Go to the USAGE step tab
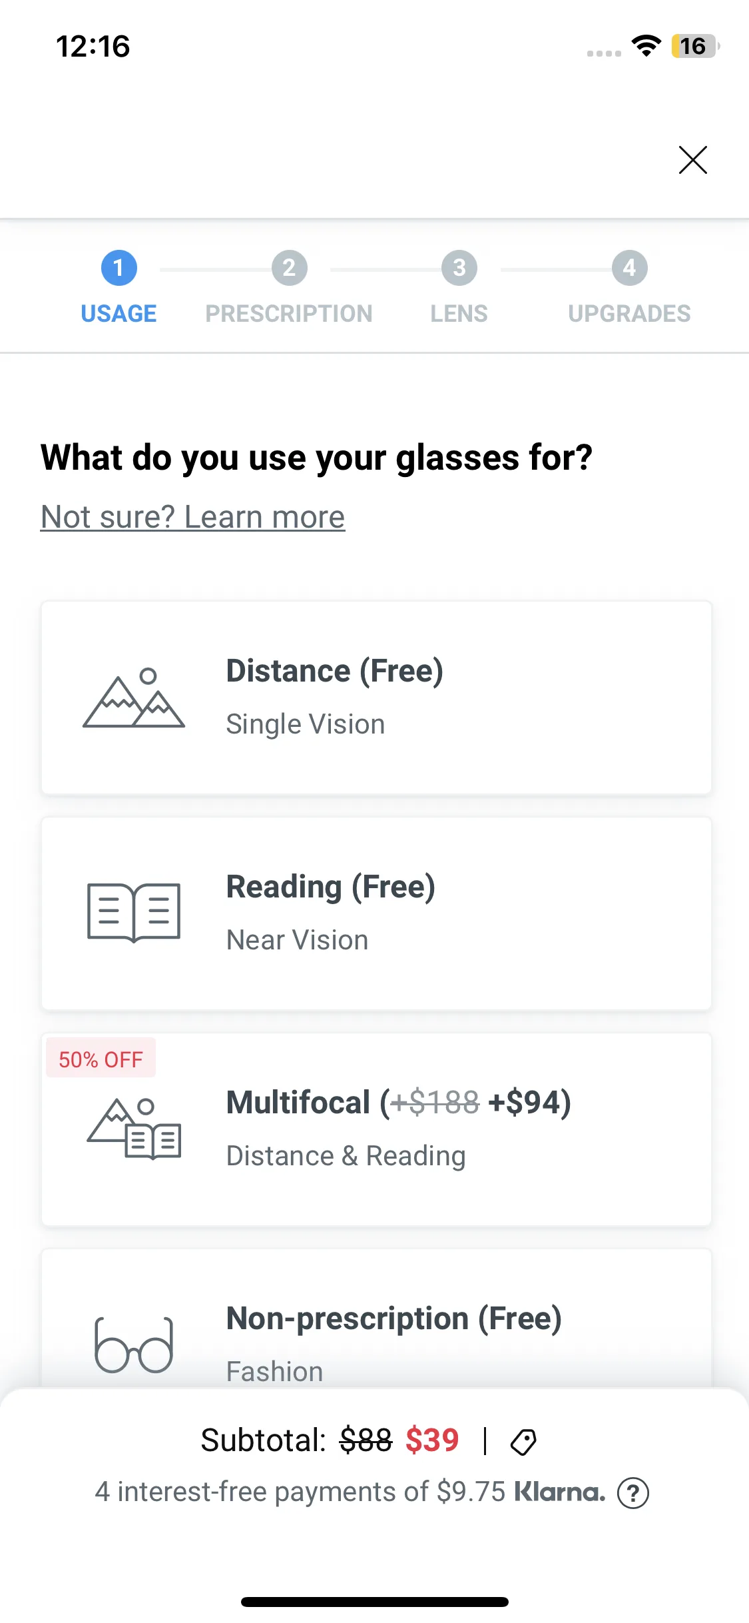Viewport: 749px width, 1623px height. [x=119, y=313]
